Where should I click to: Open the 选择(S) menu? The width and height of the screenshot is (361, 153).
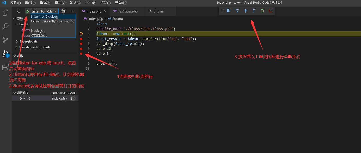[45, 3]
